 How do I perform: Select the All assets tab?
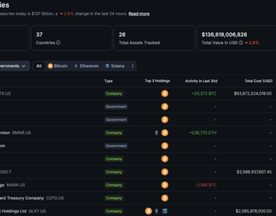click(39, 66)
